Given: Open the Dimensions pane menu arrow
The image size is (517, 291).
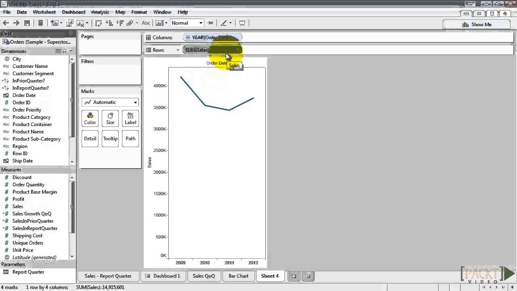Looking at the screenshot, I should [71, 51].
